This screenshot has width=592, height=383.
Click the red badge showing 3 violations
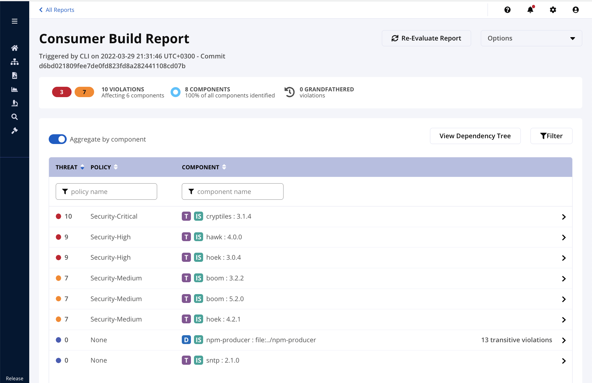pos(62,92)
